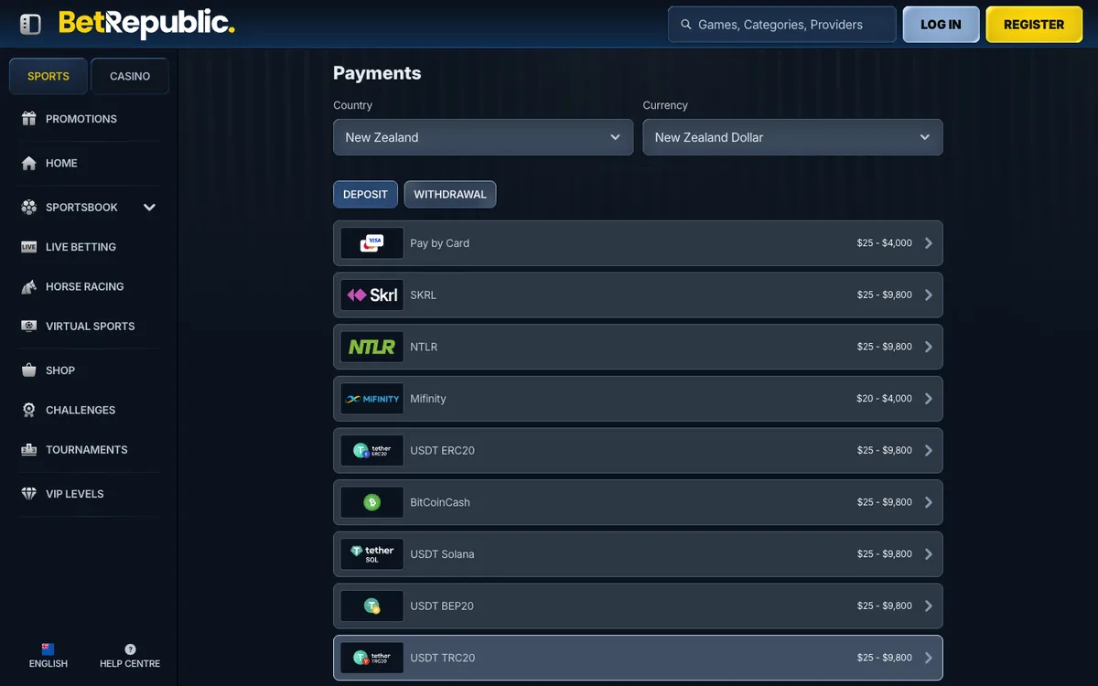Go to Live Betting menu item
The width and height of the screenshot is (1098, 686).
click(x=81, y=247)
